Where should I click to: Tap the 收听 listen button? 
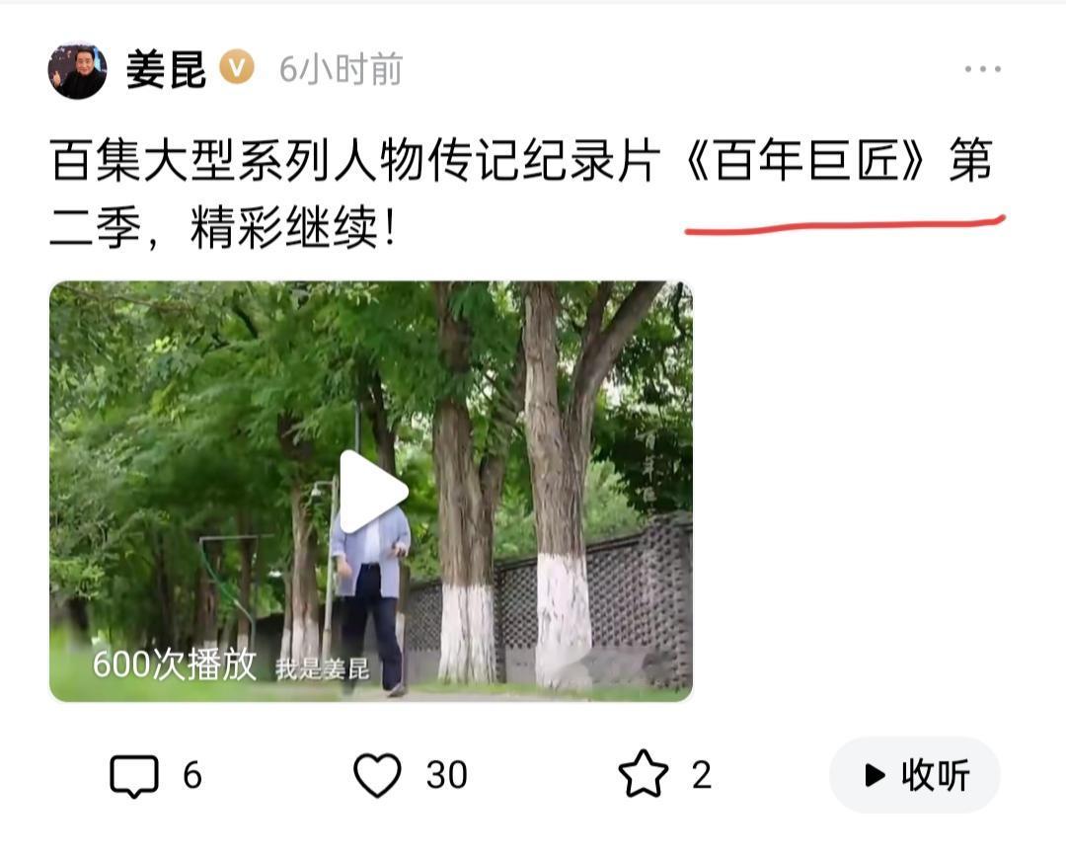[x=915, y=775]
